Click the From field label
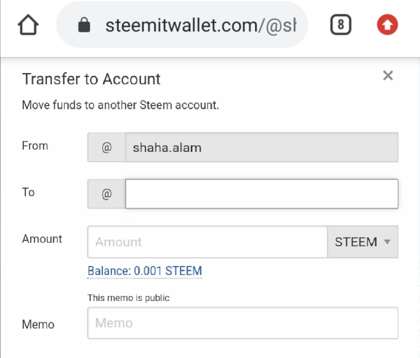 click(x=35, y=146)
